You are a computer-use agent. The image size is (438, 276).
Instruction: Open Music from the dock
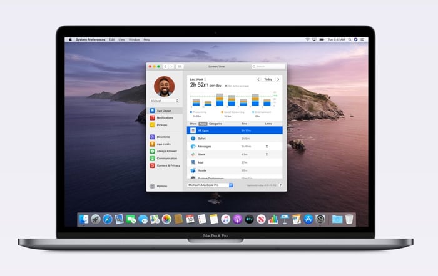coord(226,219)
